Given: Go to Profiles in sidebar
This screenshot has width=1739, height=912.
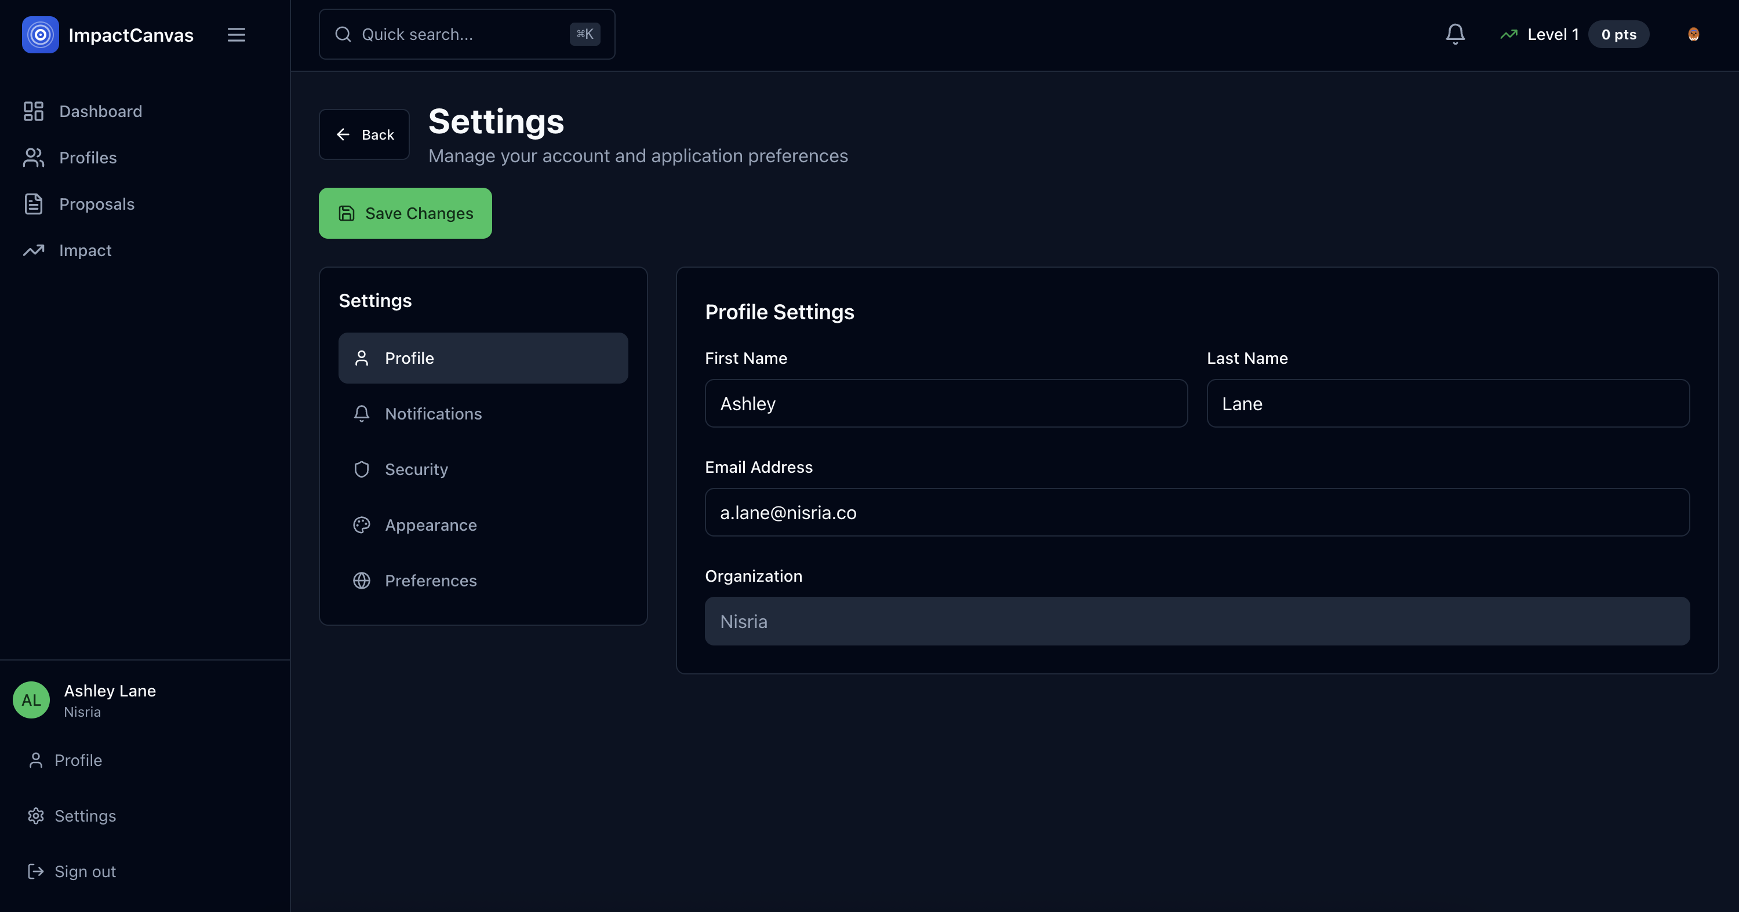Looking at the screenshot, I should tap(88, 158).
